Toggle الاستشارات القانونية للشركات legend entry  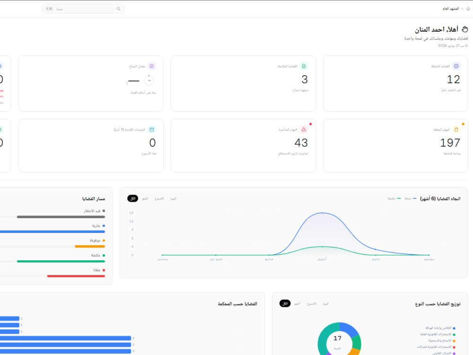436,347
